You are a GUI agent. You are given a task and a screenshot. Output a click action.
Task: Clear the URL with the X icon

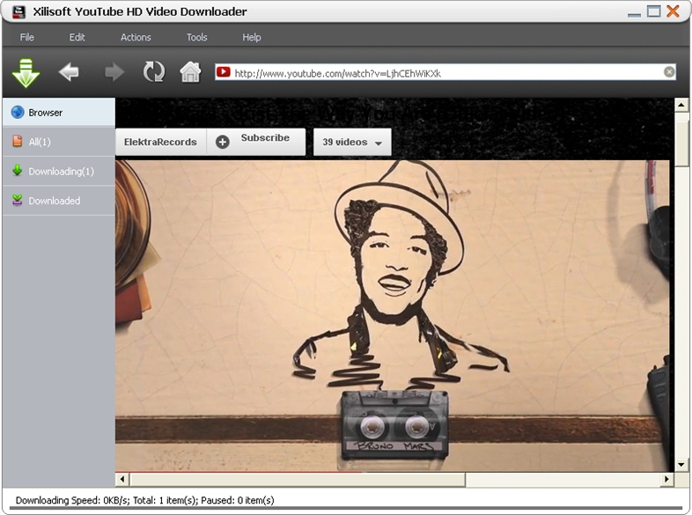(x=669, y=72)
